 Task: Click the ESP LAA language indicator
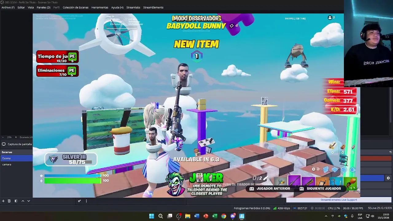[360, 216]
